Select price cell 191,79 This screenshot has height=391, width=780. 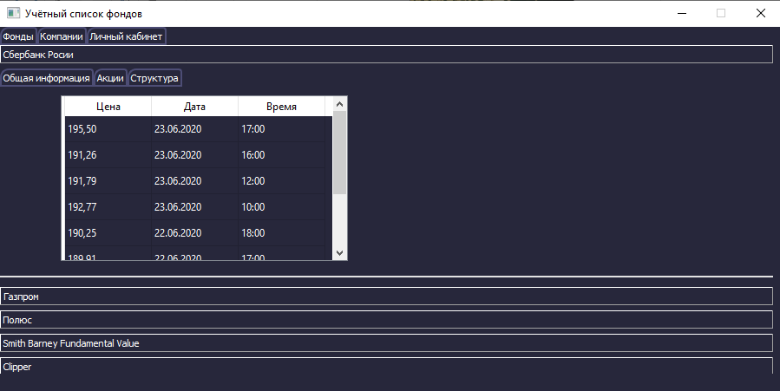108,181
